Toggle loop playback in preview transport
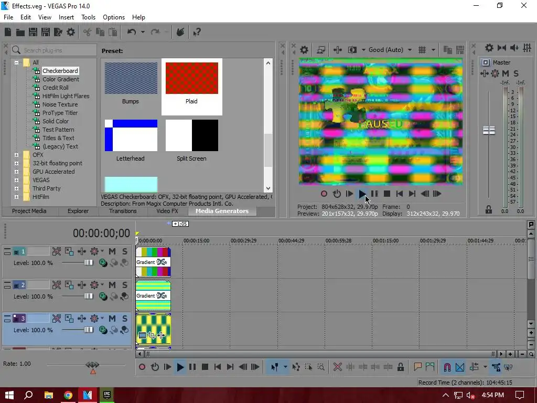Viewport: 537px width, 403px height. [337, 194]
